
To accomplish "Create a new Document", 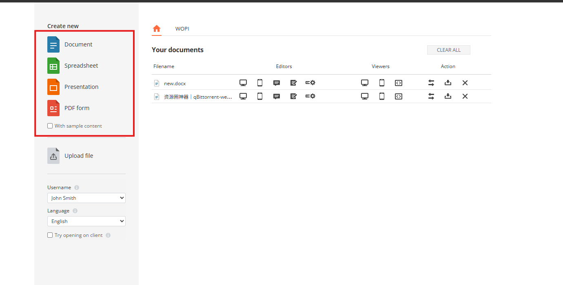I will click(70, 44).
